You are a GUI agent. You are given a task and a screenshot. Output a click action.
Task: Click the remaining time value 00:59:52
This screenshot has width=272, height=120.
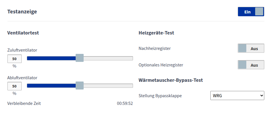tap(125, 103)
